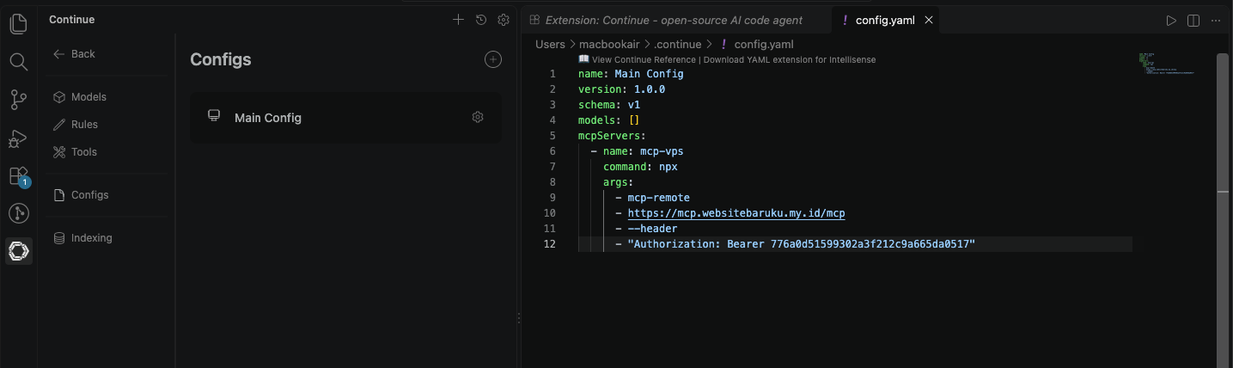Click 'args:' line
Viewport: 1233px width, 368px height.
[618, 182]
